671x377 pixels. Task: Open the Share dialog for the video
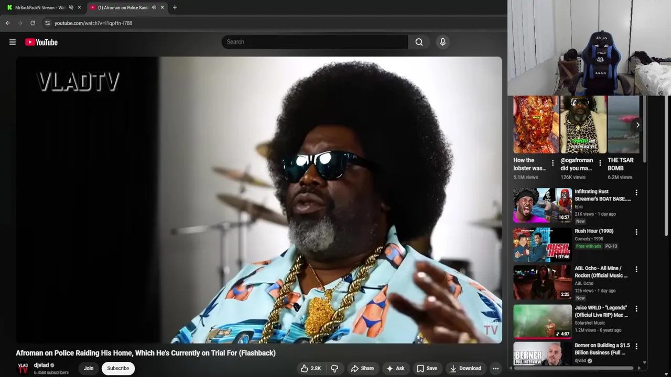click(x=362, y=369)
